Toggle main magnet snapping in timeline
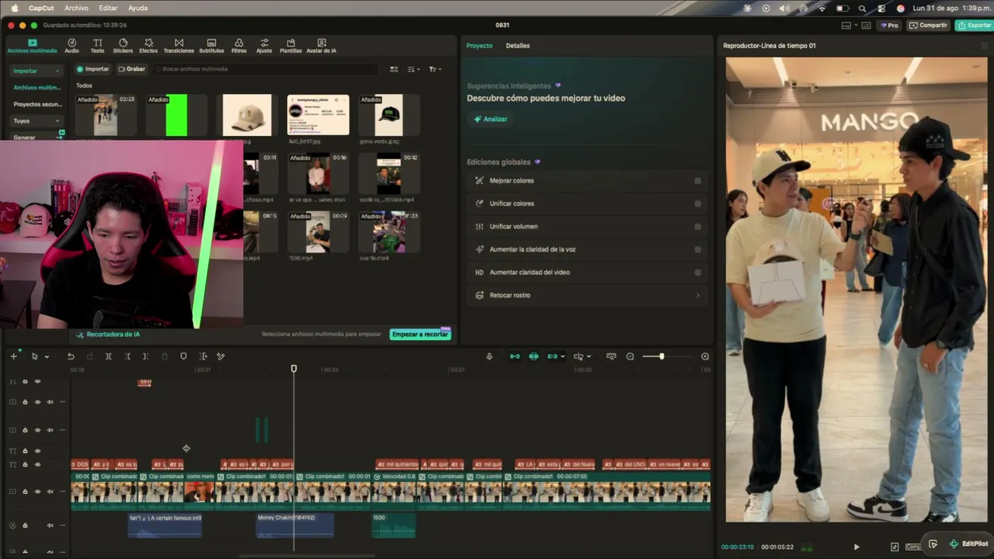The height and width of the screenshot is (559, 994). coord(515,356)
